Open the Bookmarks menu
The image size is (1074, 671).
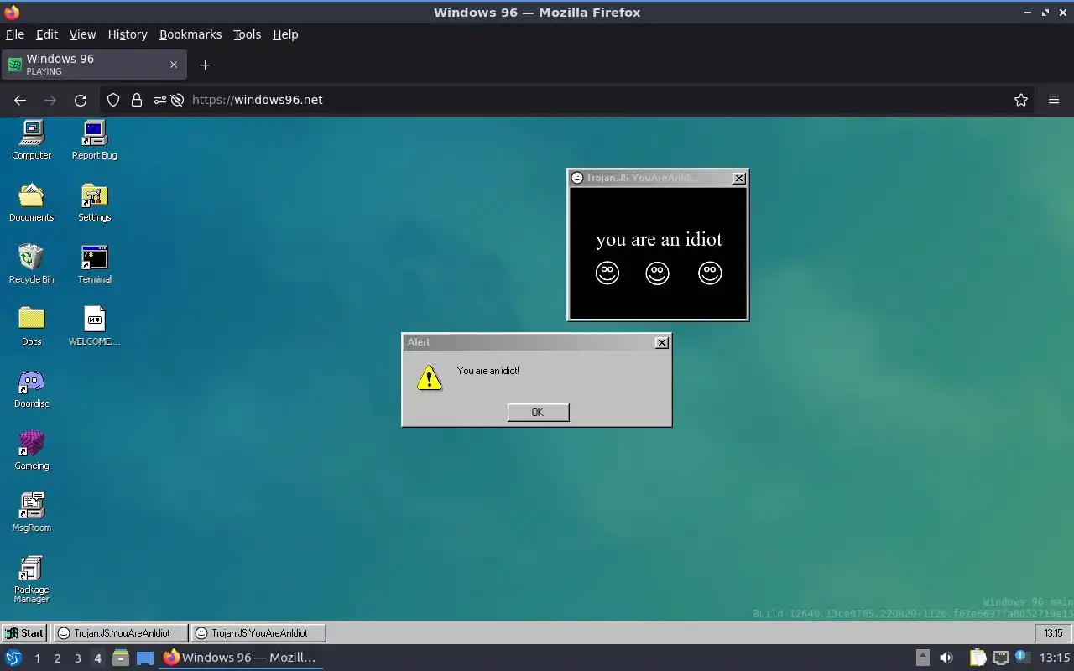pyautogui.click(x=190, y=34)
